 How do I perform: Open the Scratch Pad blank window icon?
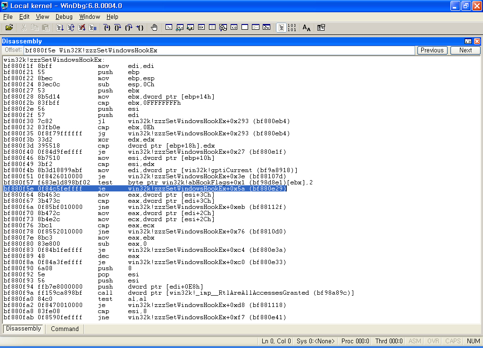tap(245, 27)
